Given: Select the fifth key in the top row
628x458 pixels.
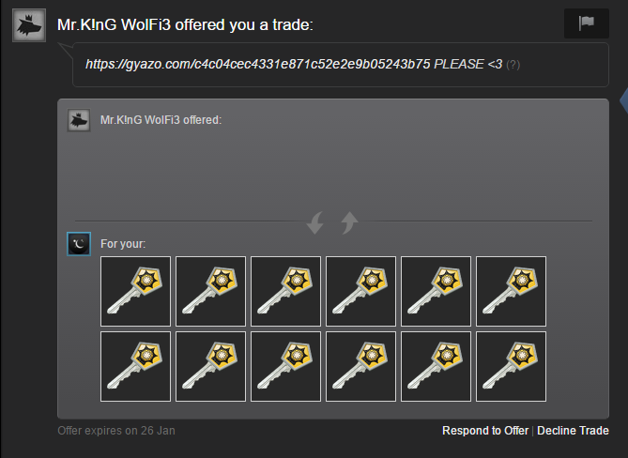Looking at the screenshot, I should 436,292.
